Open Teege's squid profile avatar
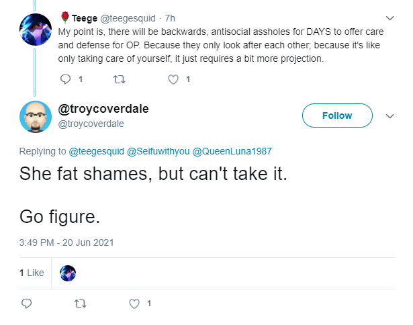Image resolution: width=413 pixels, height=325 pixels. coord(36,30)
